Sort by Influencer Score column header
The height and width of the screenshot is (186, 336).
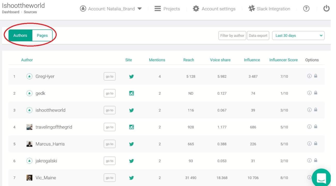(283, 60)
